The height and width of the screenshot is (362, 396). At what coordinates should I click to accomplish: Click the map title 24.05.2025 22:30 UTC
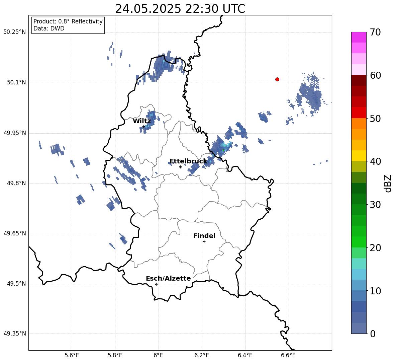click(180, 9)
